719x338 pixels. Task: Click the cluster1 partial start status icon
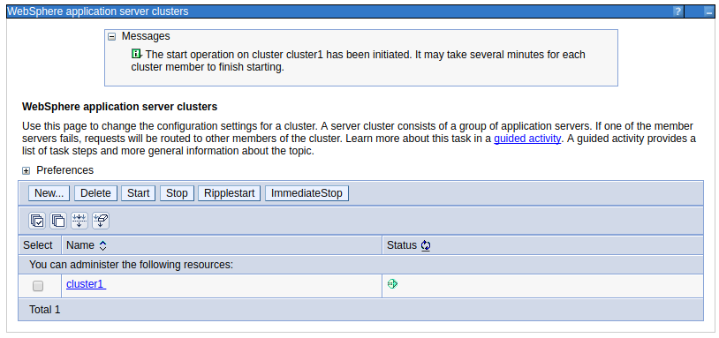click(392, 284)
